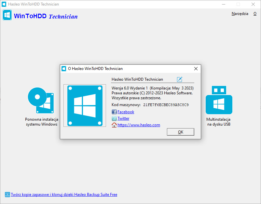Minimize the main WinToHDD window
Image resolution: width=261 pixels, height=204 pixels.
(224, 4)
